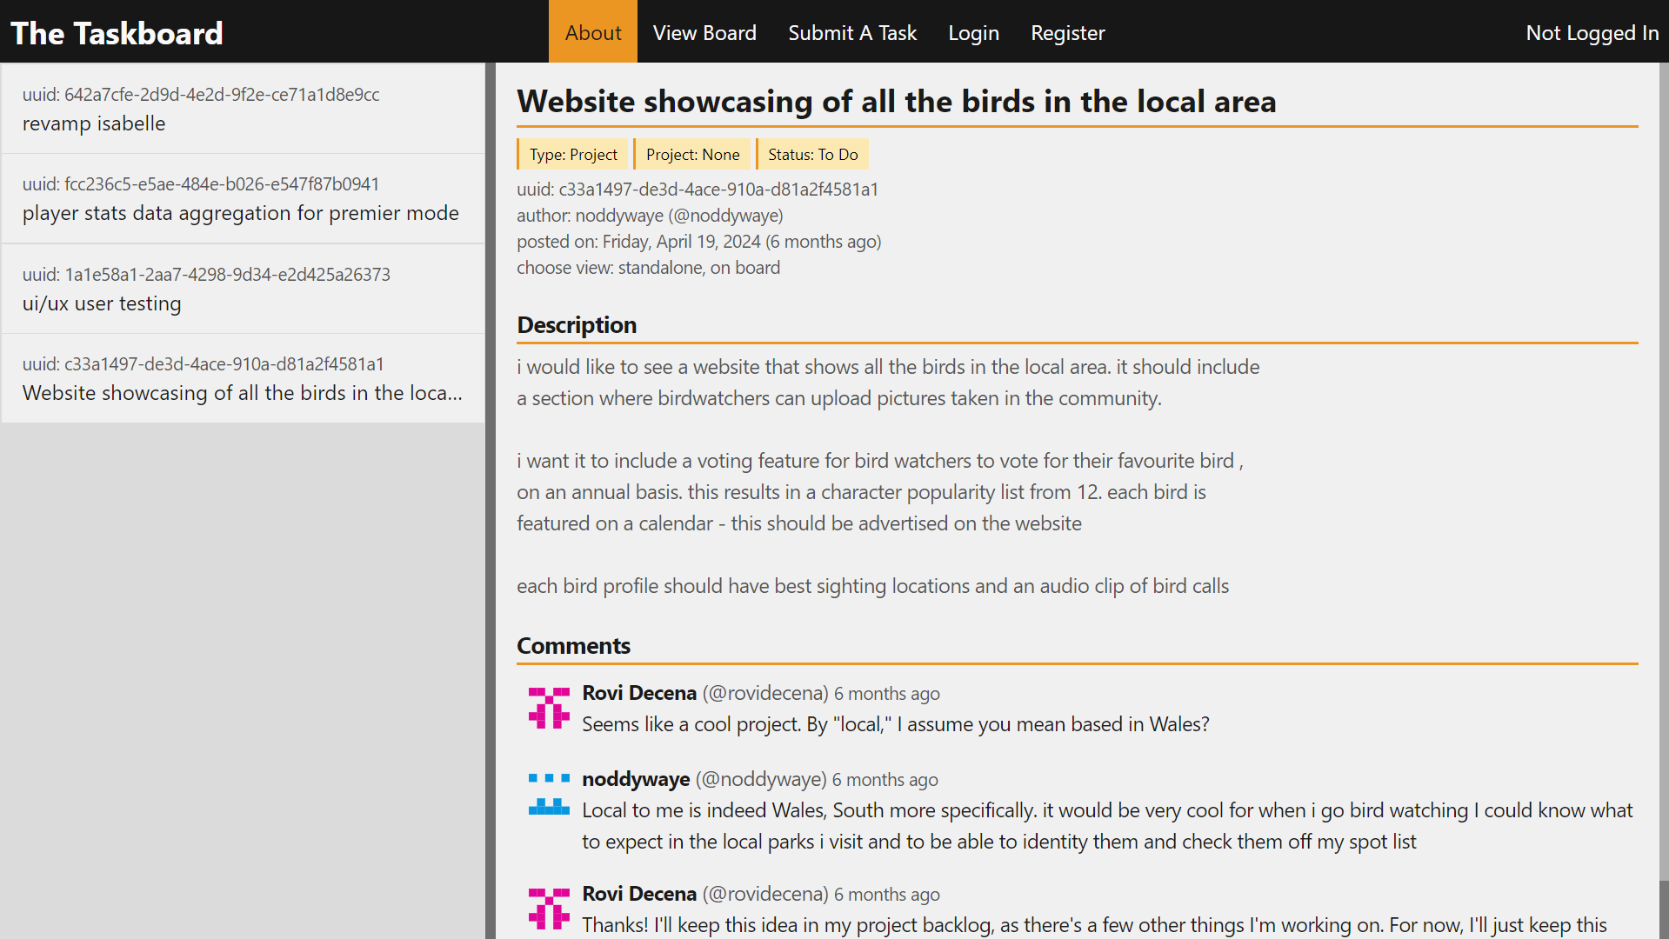The image size is (1669, 939).
Task: Select the About navigation item
Action: (x=592, y=32)
